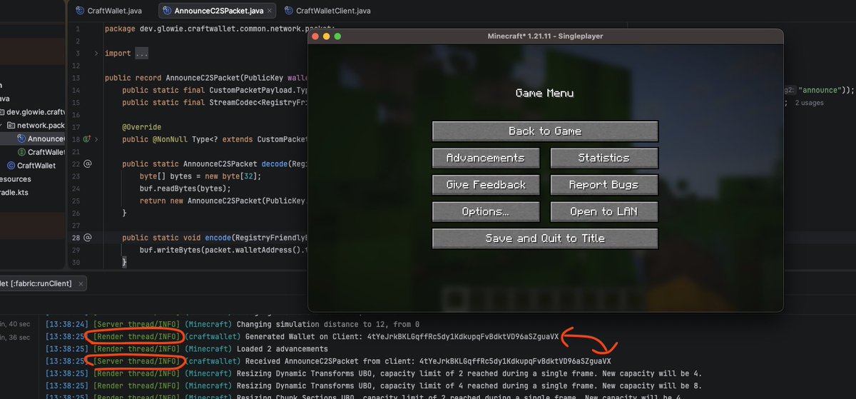Click fold chevron beside line 18

pos(97,138)
